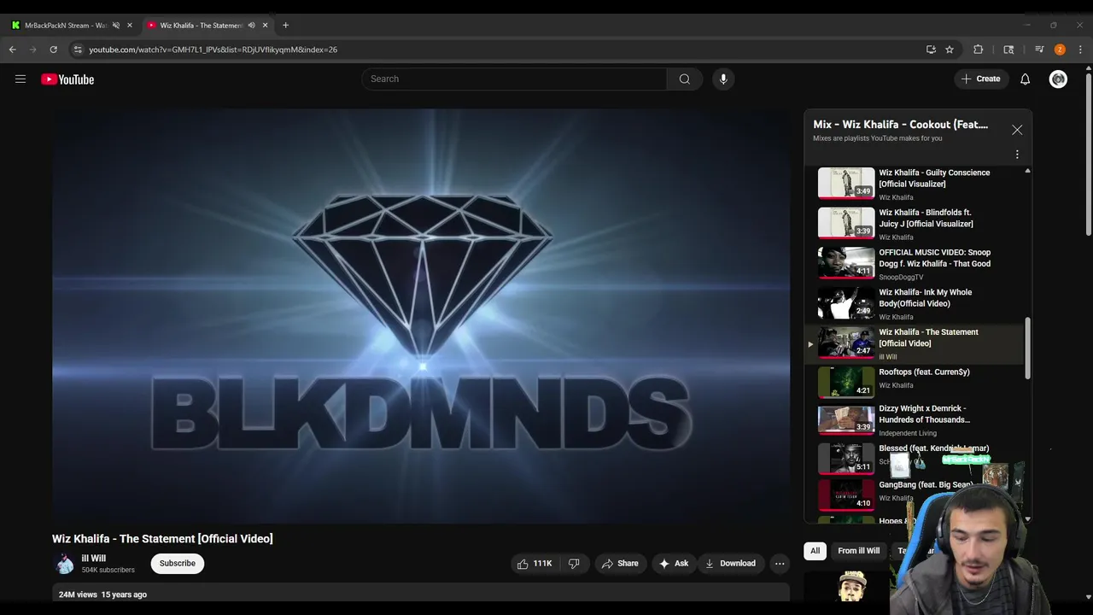1093x615 pixels.
Task: Go to the YouTube home logo
Action: (x=67, y=79)
